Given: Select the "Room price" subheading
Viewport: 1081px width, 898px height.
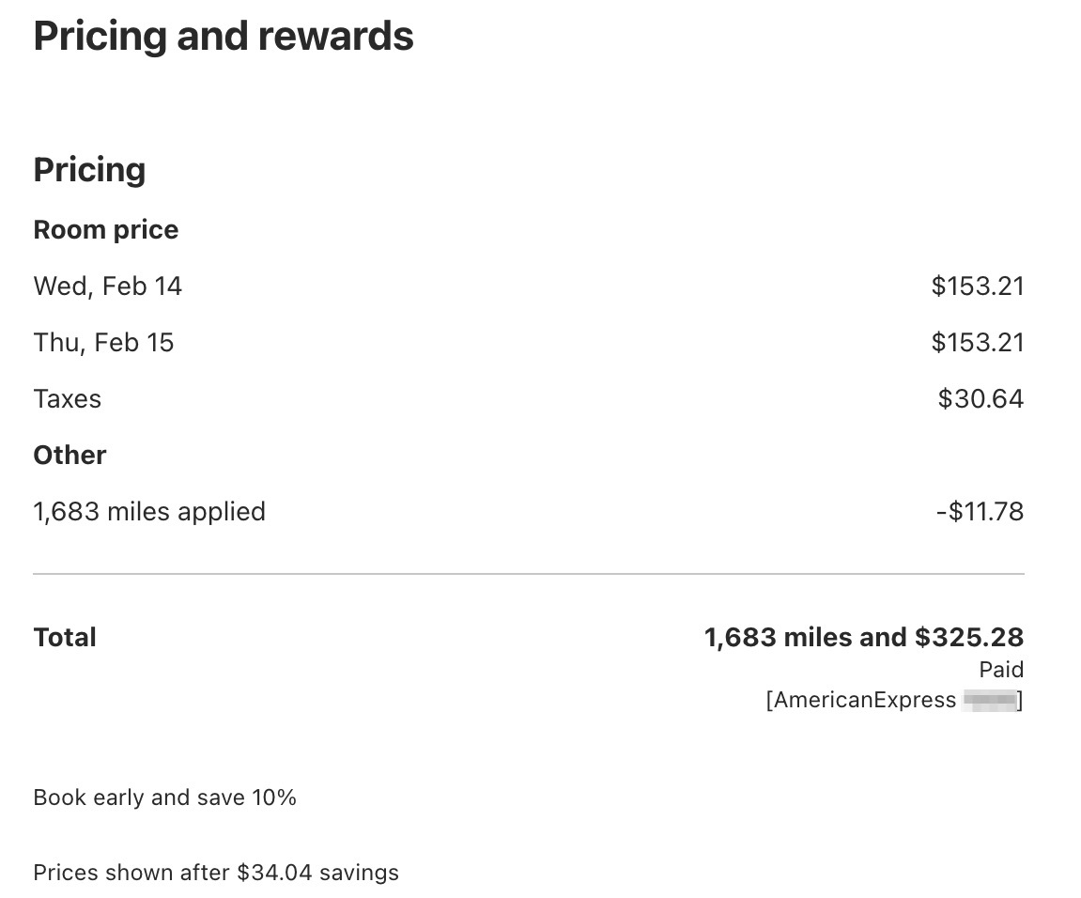Looking at the screenshot, I should point(106,230).
